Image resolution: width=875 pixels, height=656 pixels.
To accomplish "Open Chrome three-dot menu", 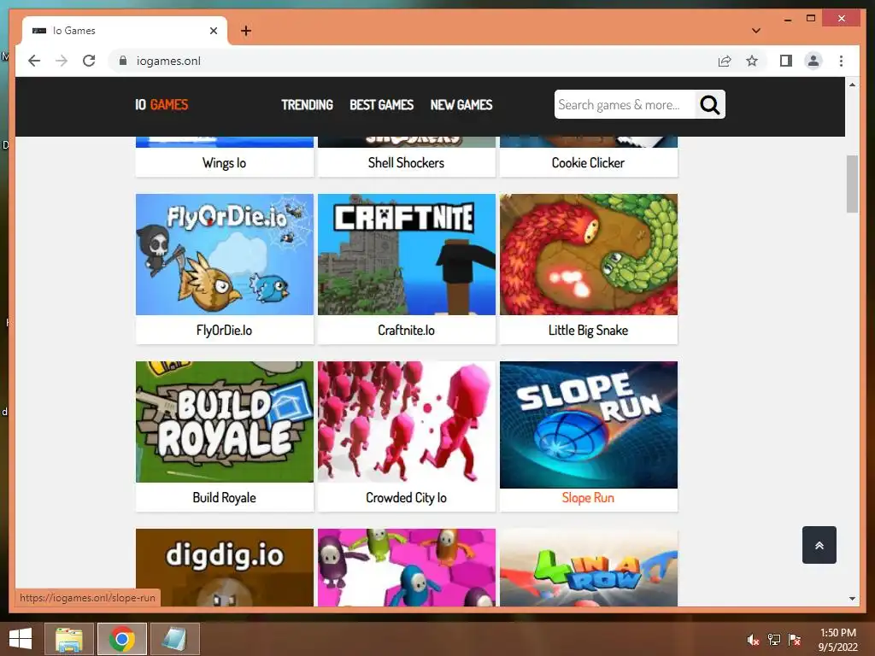I will click(841, 61).
